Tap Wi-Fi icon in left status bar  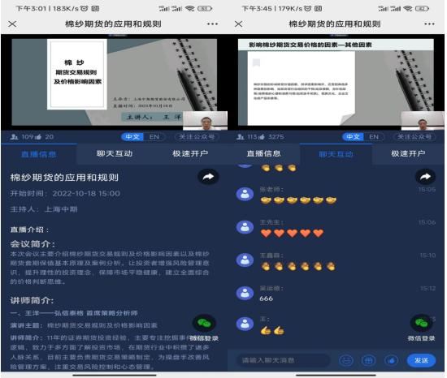pyautogui.click(x=190, y=9)
